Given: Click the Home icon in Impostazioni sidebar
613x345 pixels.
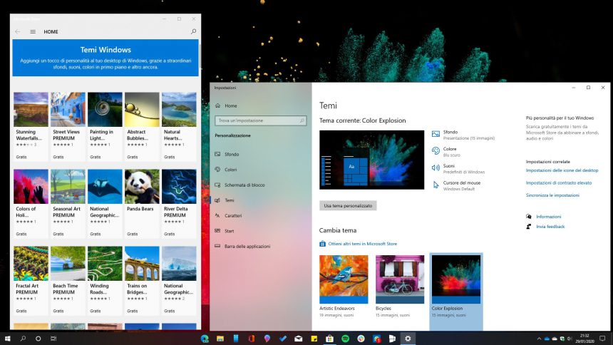Looking at the screenshot, I should tap(217, 105).
